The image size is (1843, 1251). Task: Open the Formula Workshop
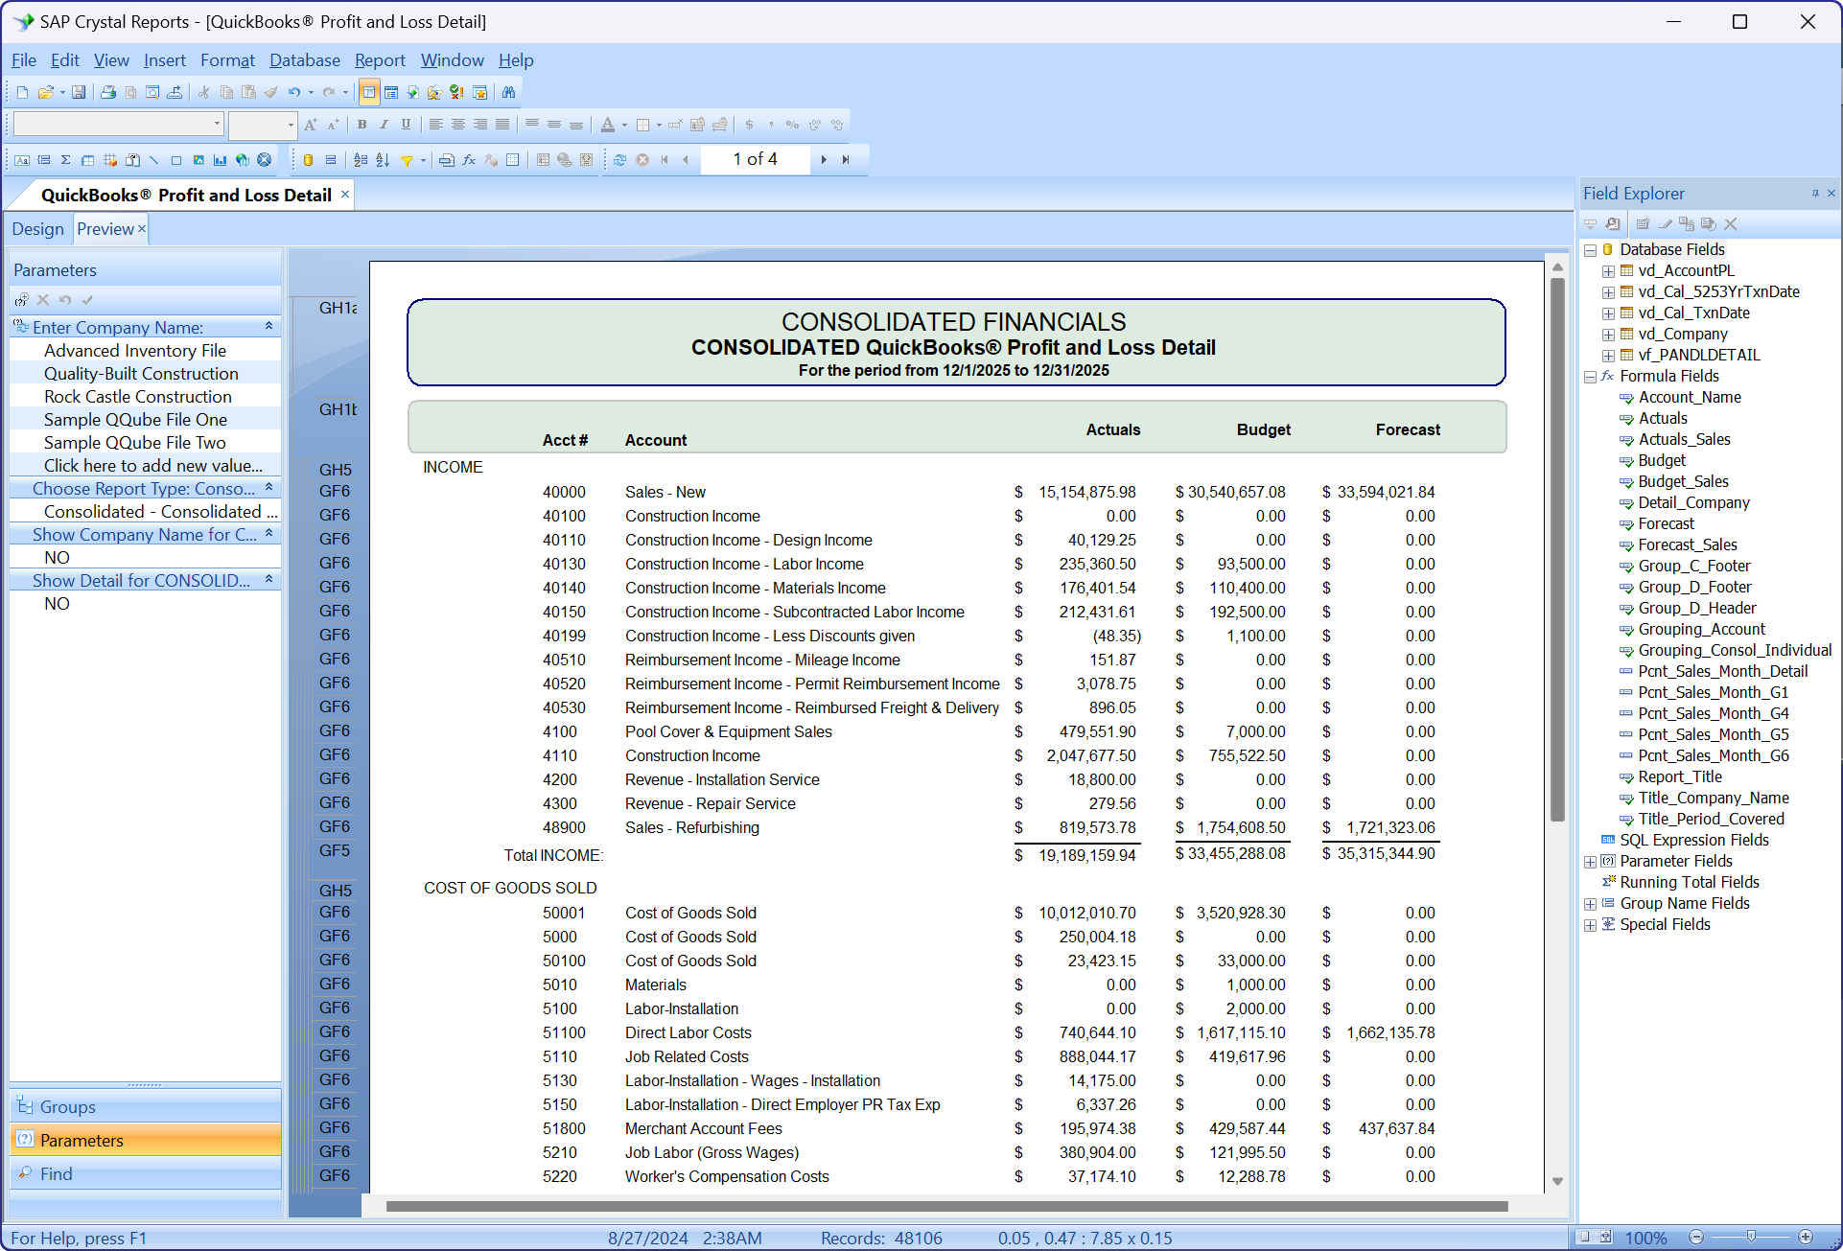(x=468, y=160)
